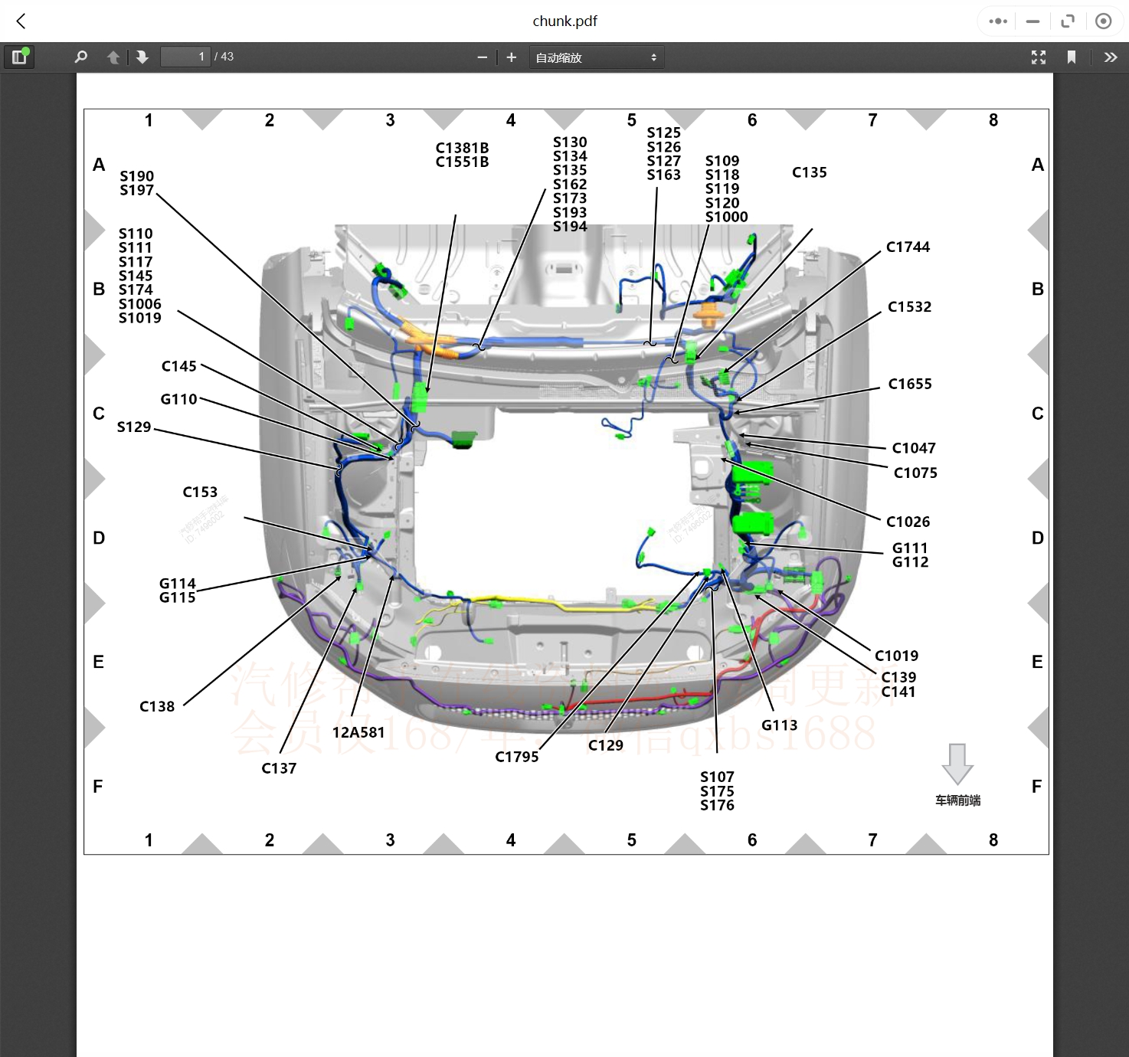Zoom in with the plus button
This screenshot has height=1057, width=1129.
[x=512, y=57]
